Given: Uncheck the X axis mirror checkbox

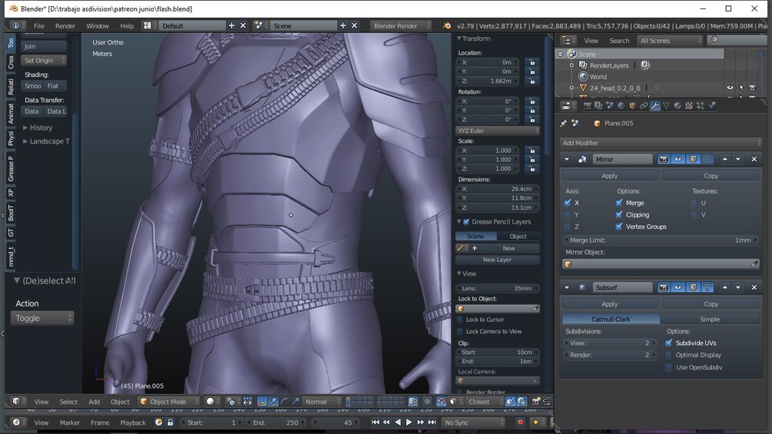Looking at the screenshot, I should 568,202.
